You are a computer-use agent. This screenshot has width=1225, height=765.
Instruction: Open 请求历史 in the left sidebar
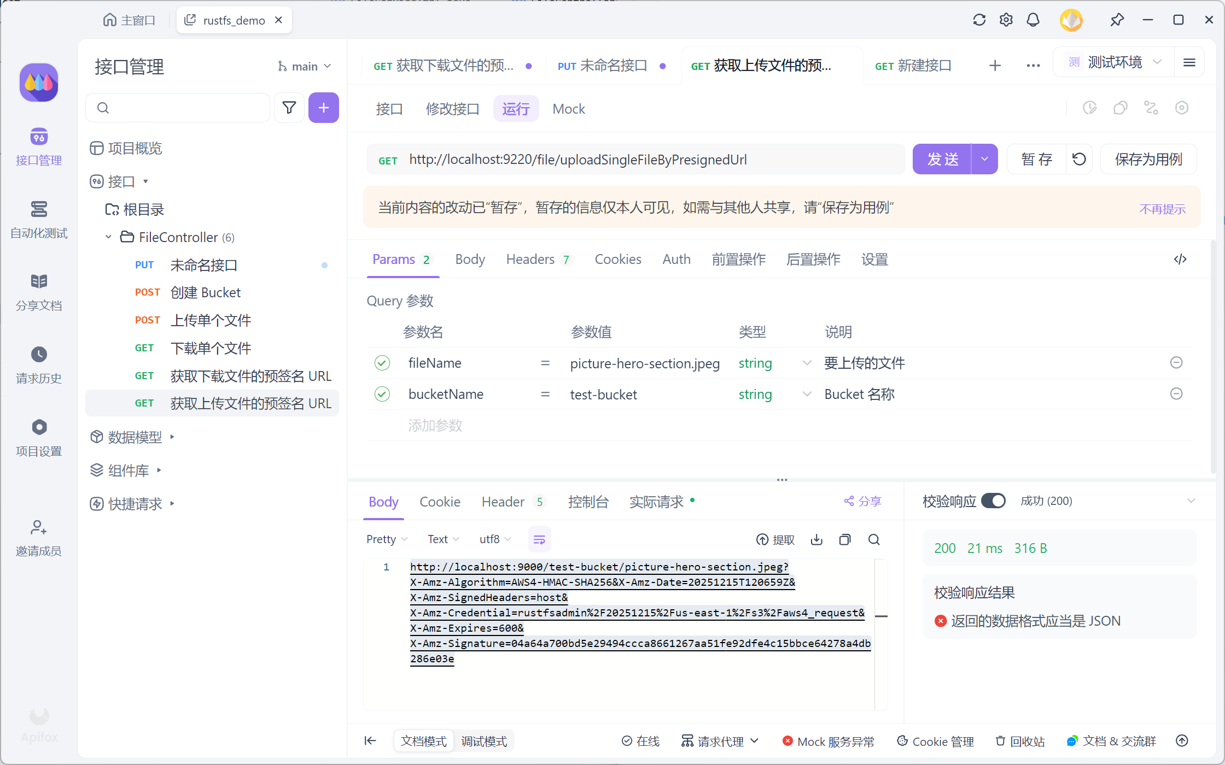click(39, 365)
